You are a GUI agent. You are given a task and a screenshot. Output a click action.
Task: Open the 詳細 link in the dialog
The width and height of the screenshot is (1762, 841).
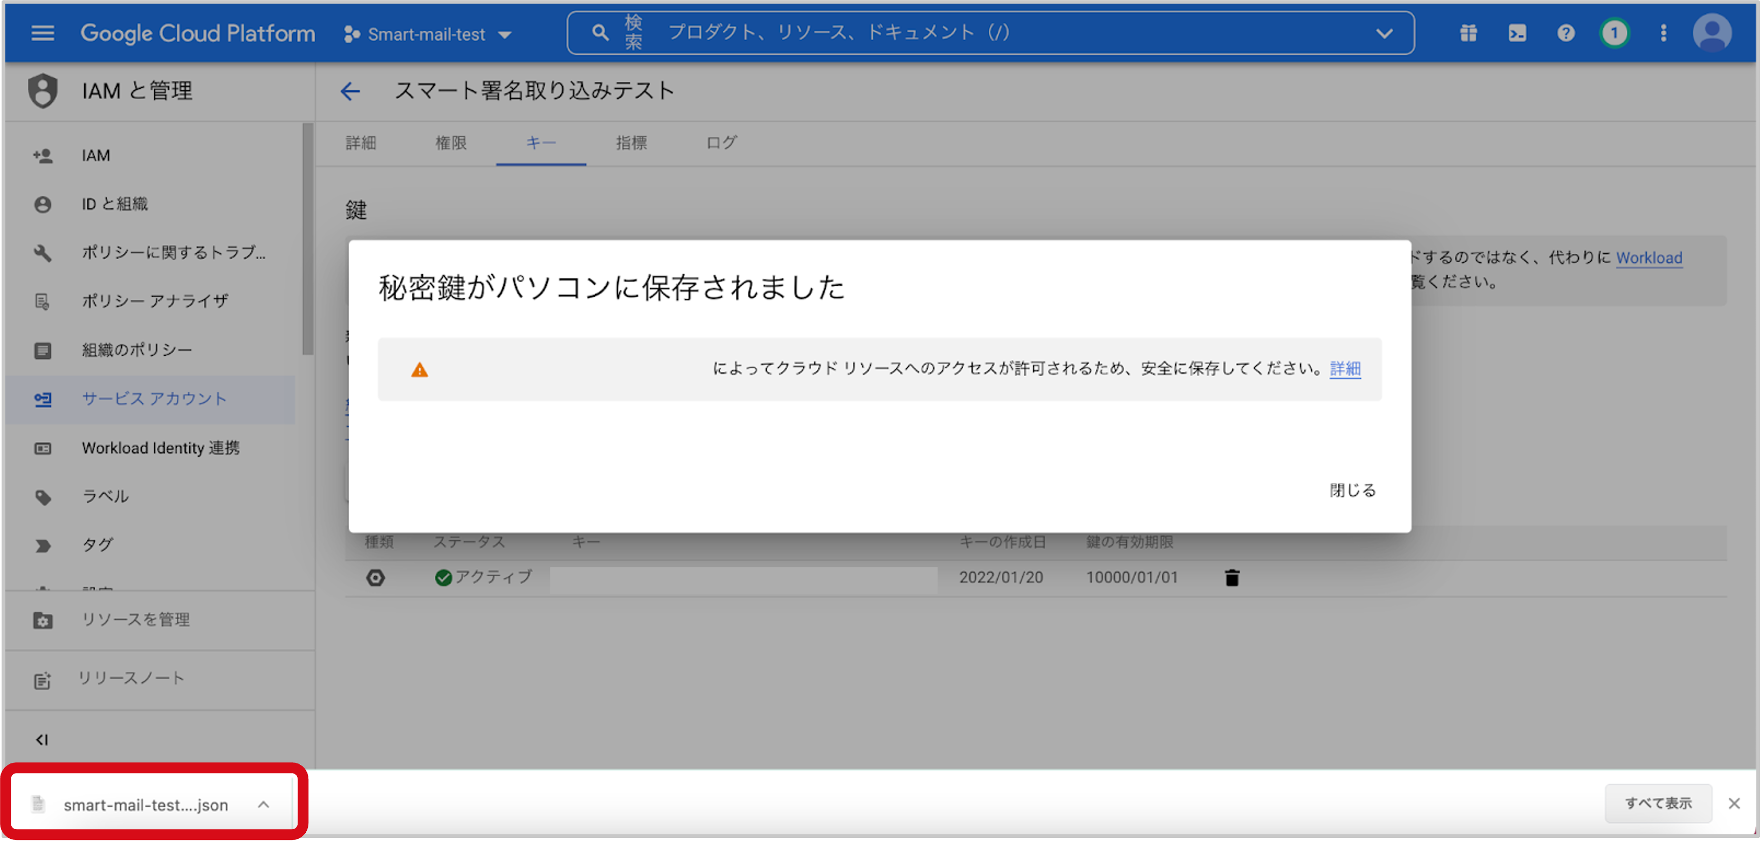click(1345, 369)
